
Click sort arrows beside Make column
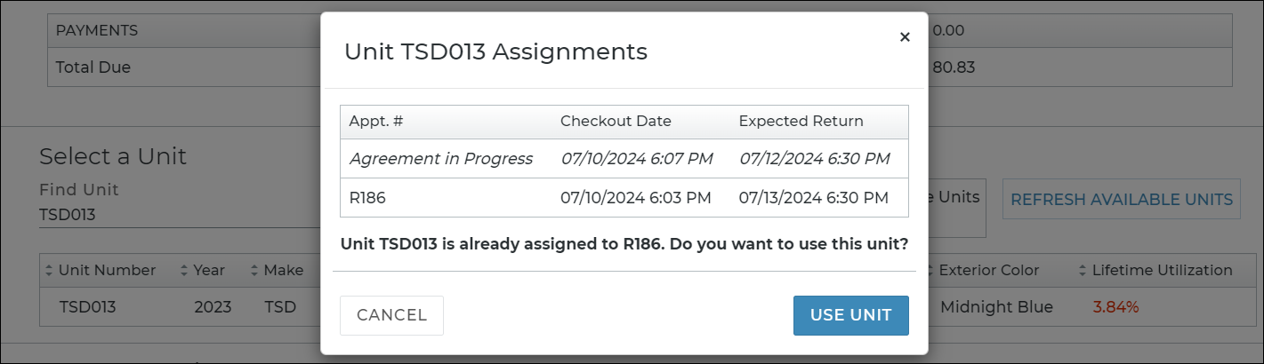point(254,270)
